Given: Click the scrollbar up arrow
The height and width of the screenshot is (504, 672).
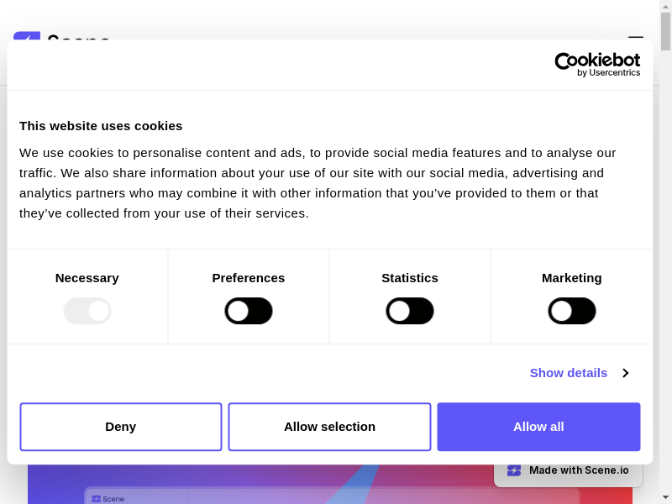Looking at the screenshot, I should tap(665, 7).
